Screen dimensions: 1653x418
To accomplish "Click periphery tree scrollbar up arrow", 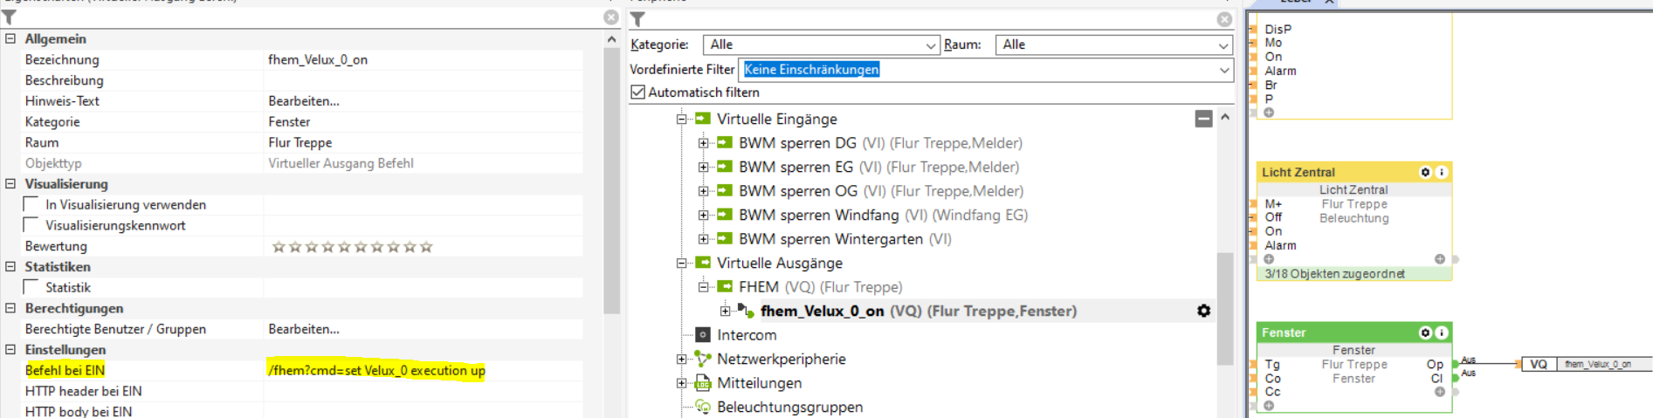I will pyautogui.click(x=1224, y=117).
